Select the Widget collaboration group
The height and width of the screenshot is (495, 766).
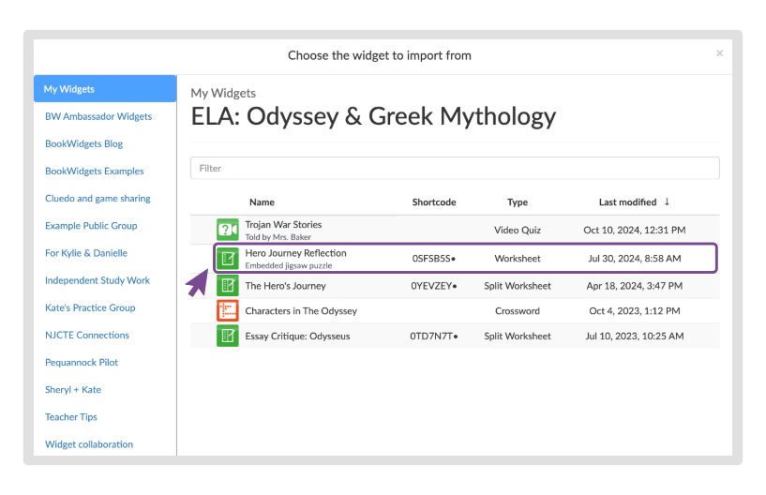coord(89,444)
